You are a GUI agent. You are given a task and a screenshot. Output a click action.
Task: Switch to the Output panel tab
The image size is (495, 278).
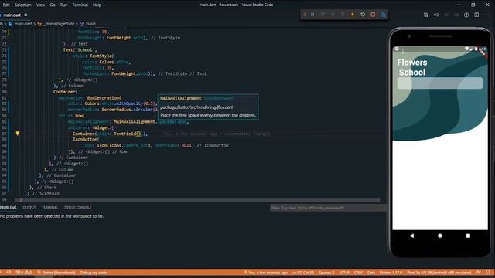click(29, 208)
